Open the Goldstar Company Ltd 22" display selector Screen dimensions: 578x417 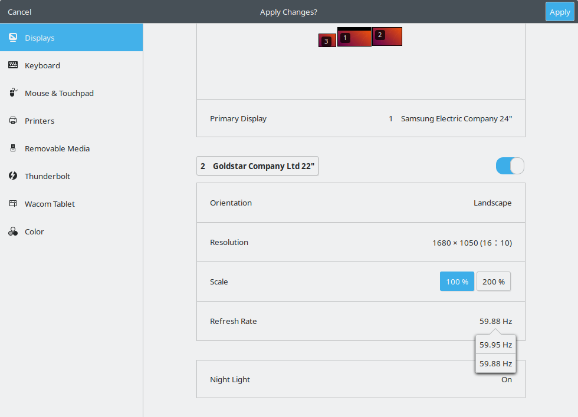[257, 166]
